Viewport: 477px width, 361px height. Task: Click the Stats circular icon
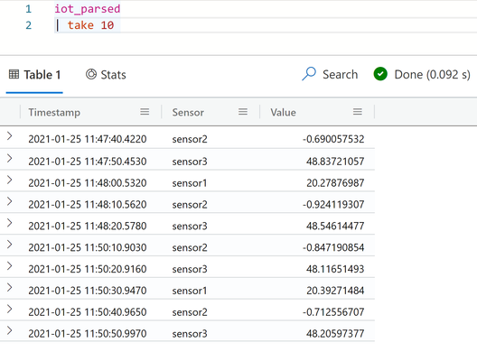click(x=91, y=74)
